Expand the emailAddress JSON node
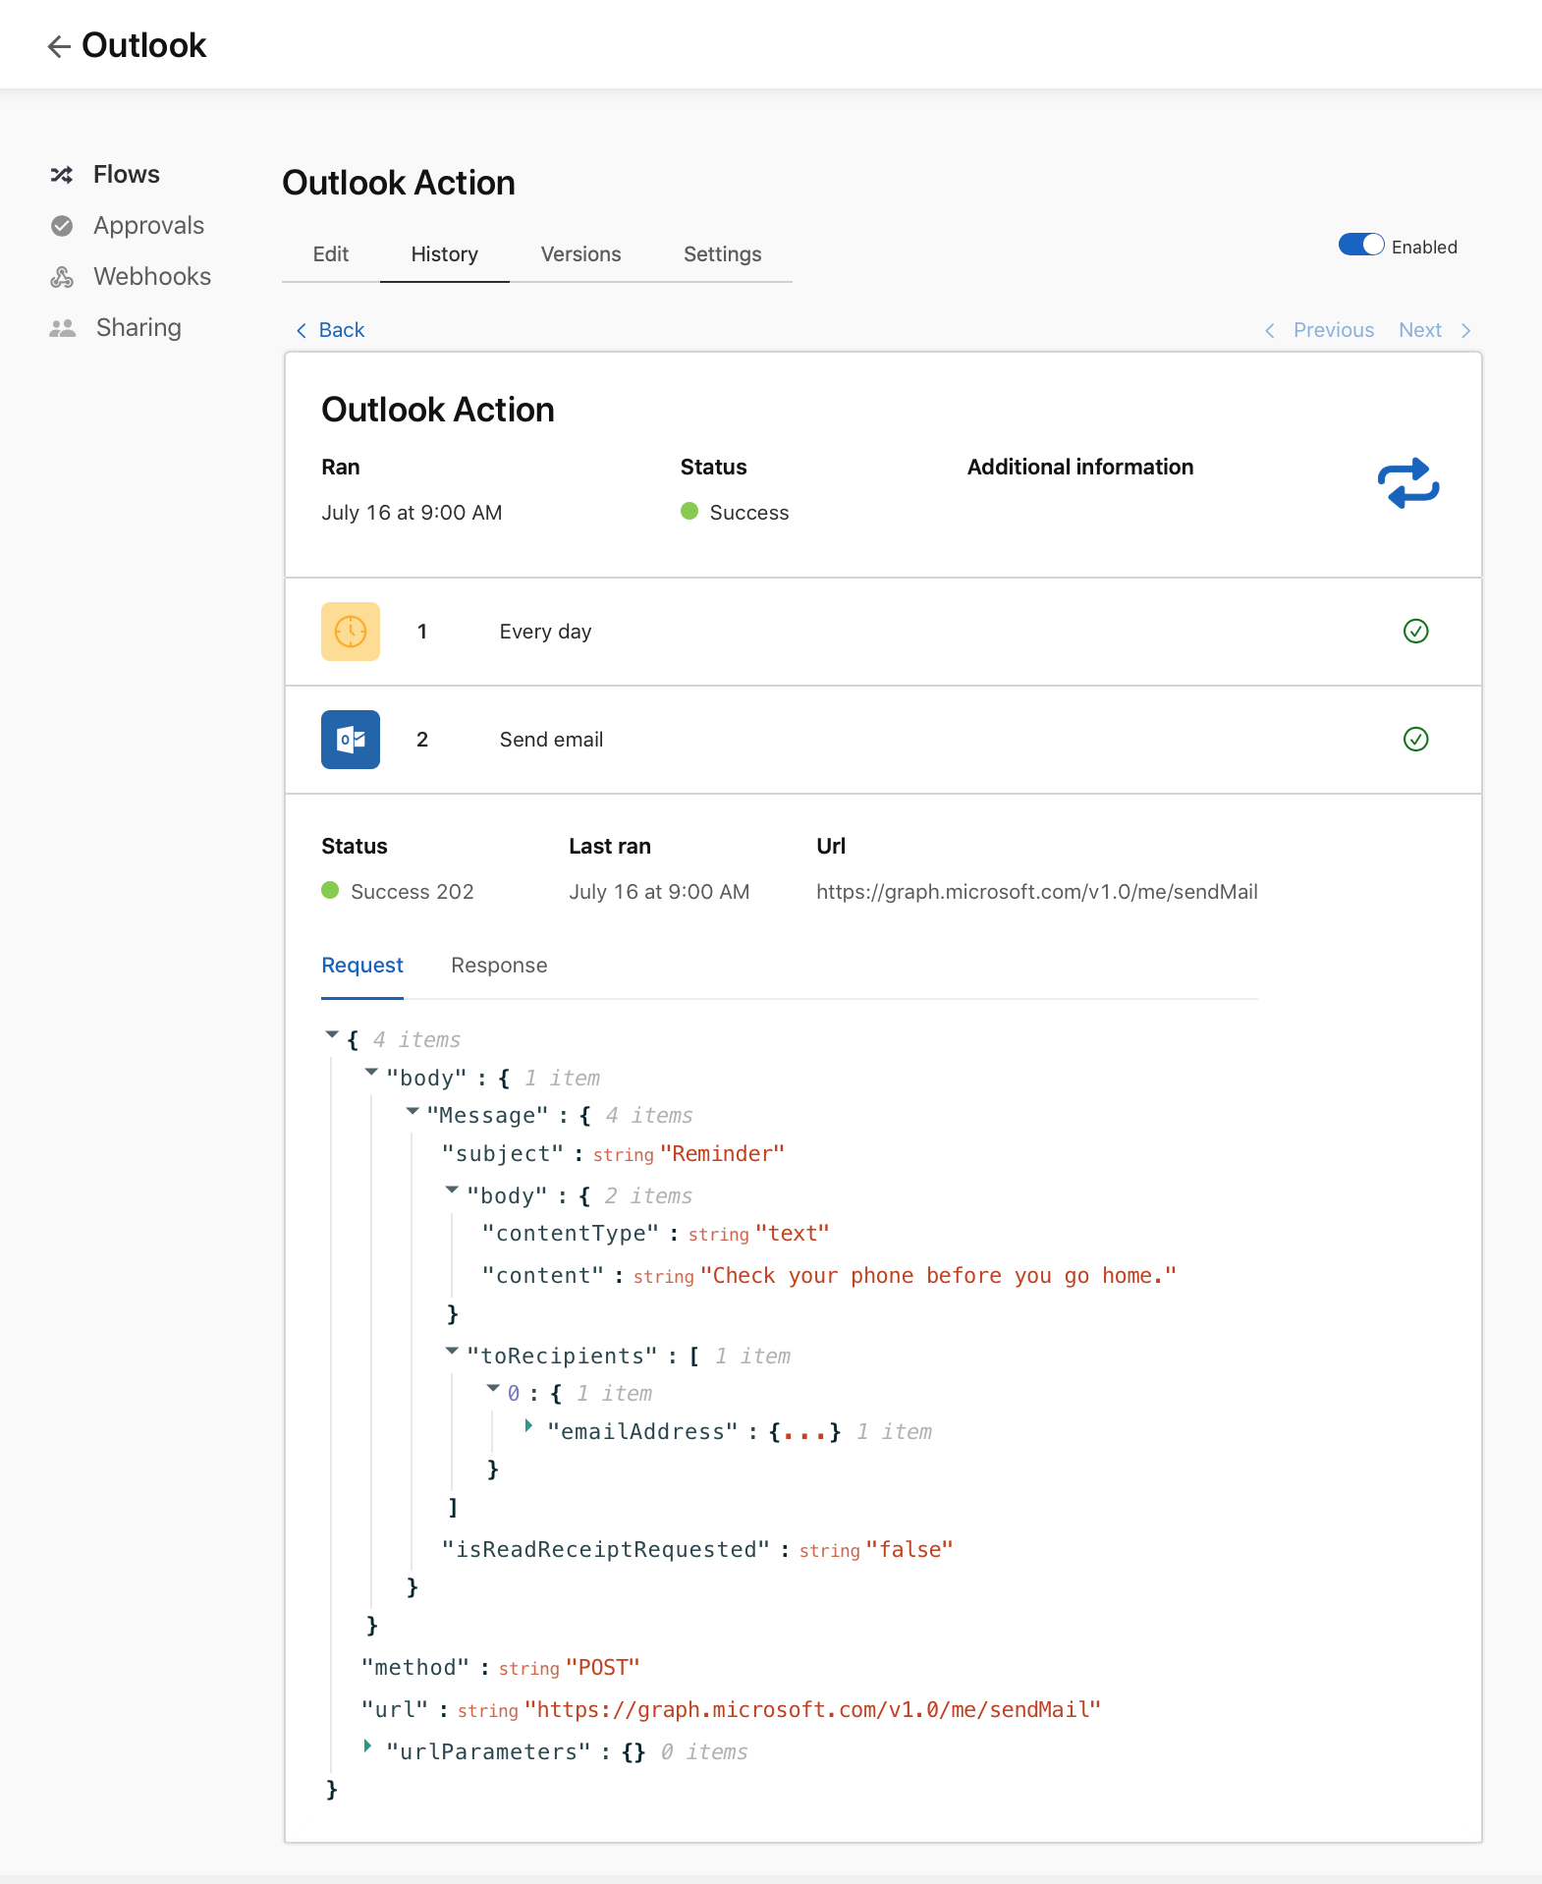Image resolution: width=1542 pixels, height=1884 pixels. (528, 1425)
